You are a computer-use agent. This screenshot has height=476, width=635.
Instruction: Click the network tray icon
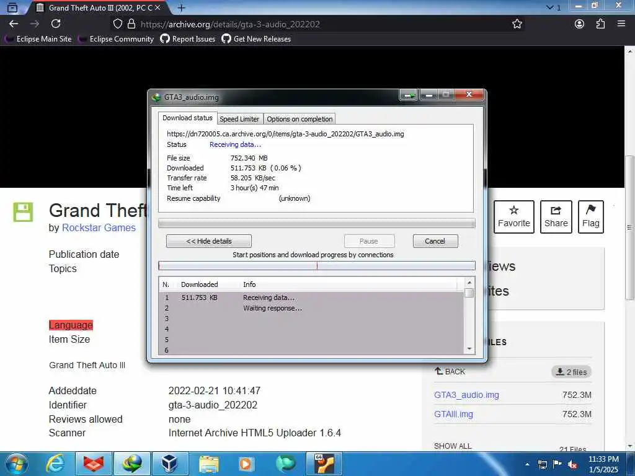(x=542, y=464)
